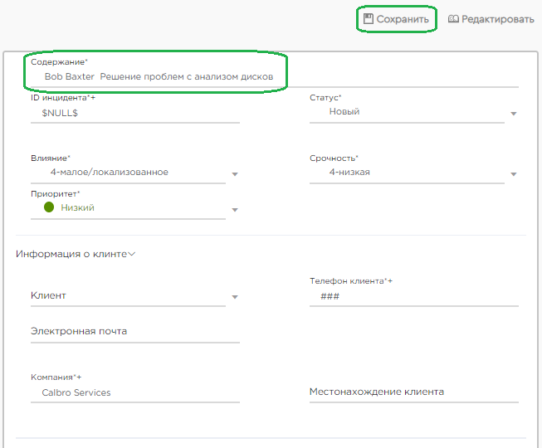
Task: Open the Влияние dropdown arrow
Action: [235, 174]
